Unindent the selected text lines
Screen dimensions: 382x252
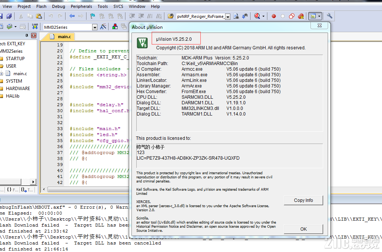click(x=141, y=16)
